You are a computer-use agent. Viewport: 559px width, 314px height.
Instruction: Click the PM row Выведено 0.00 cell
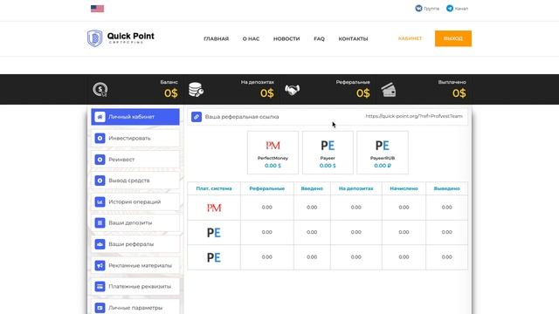click(446, 208)
